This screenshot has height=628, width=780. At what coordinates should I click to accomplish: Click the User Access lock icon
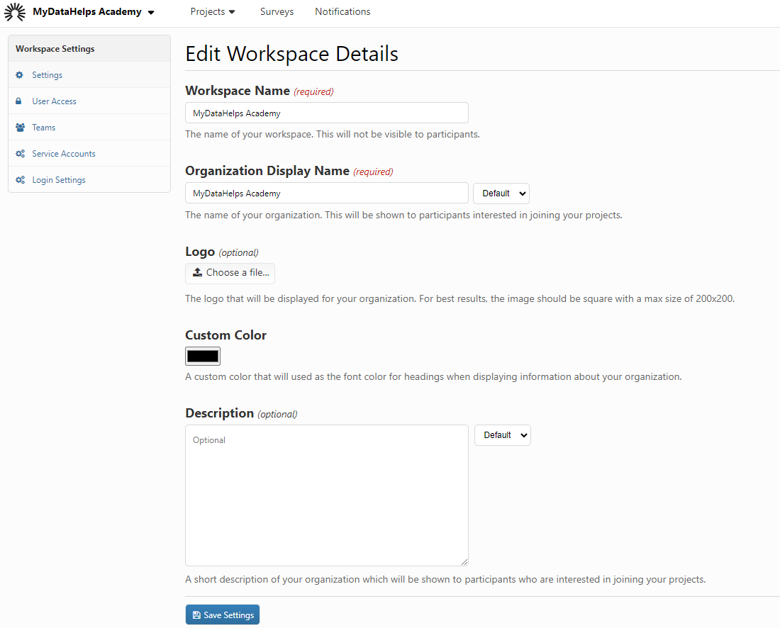20,101
